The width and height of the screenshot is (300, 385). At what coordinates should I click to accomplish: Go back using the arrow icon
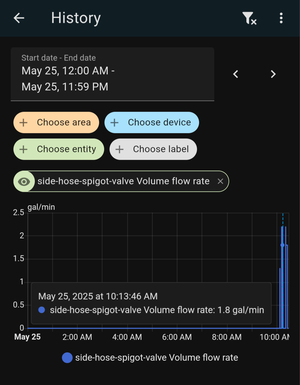(19, 18)
